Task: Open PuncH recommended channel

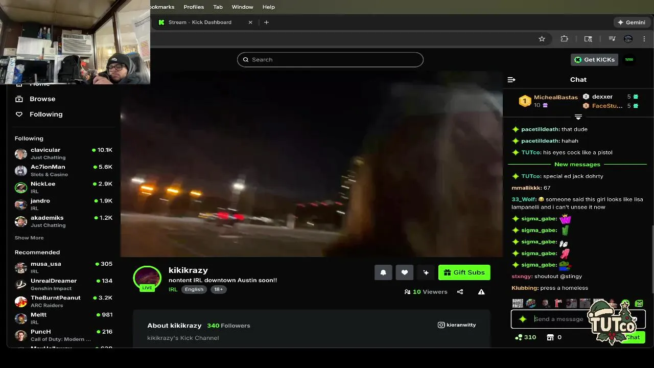Action: coord(63,335)
